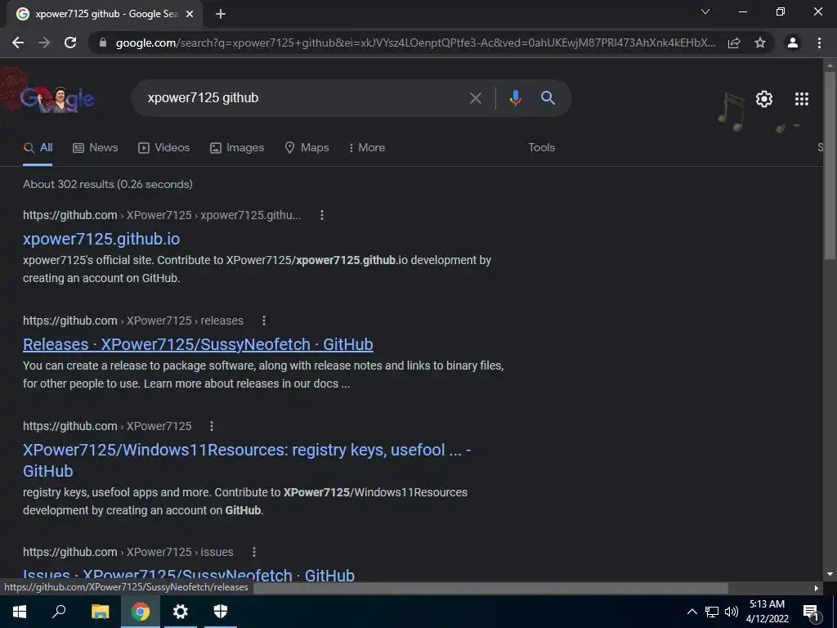Image resolution: width=837 pixels, height=628 pixels.
Task: Switch to News results tab
Action: pos(95,148)
